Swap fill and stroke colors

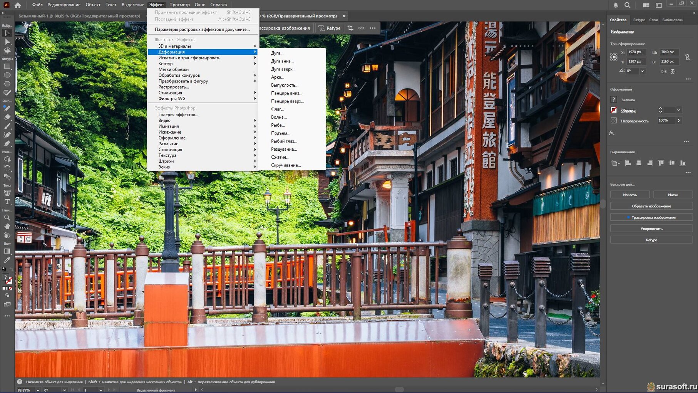coord(11,269)
